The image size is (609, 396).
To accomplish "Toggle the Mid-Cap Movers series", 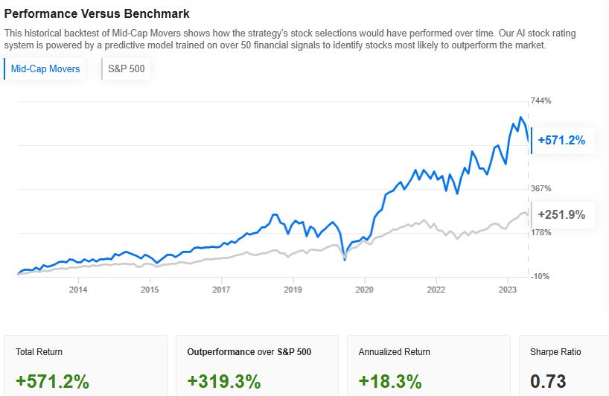I will point(45,70).
